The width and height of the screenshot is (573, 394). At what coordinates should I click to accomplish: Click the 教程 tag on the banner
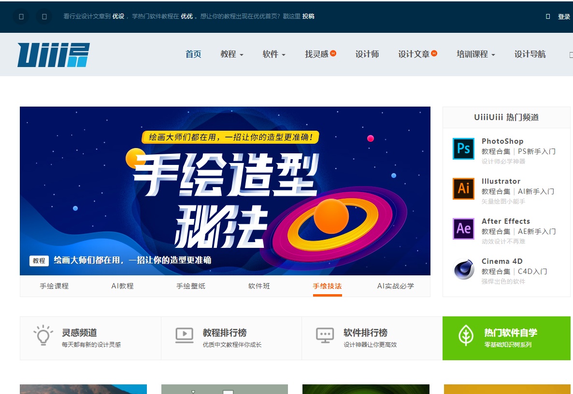click(x=39, y=260)
